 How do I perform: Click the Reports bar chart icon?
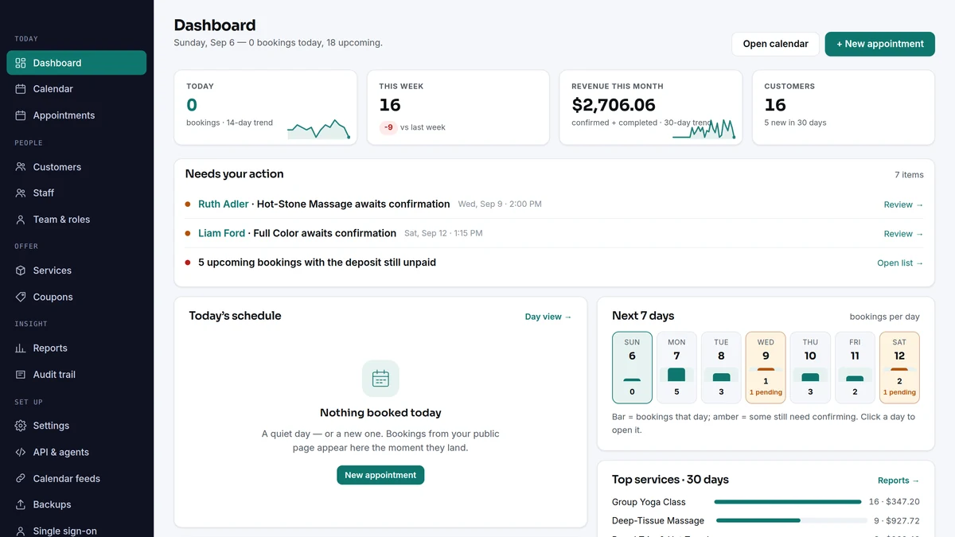[21, 348]
